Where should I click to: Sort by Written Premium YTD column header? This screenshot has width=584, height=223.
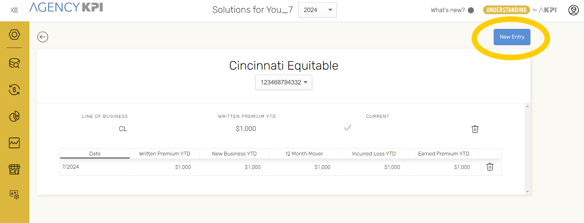[x=165, y=154]
